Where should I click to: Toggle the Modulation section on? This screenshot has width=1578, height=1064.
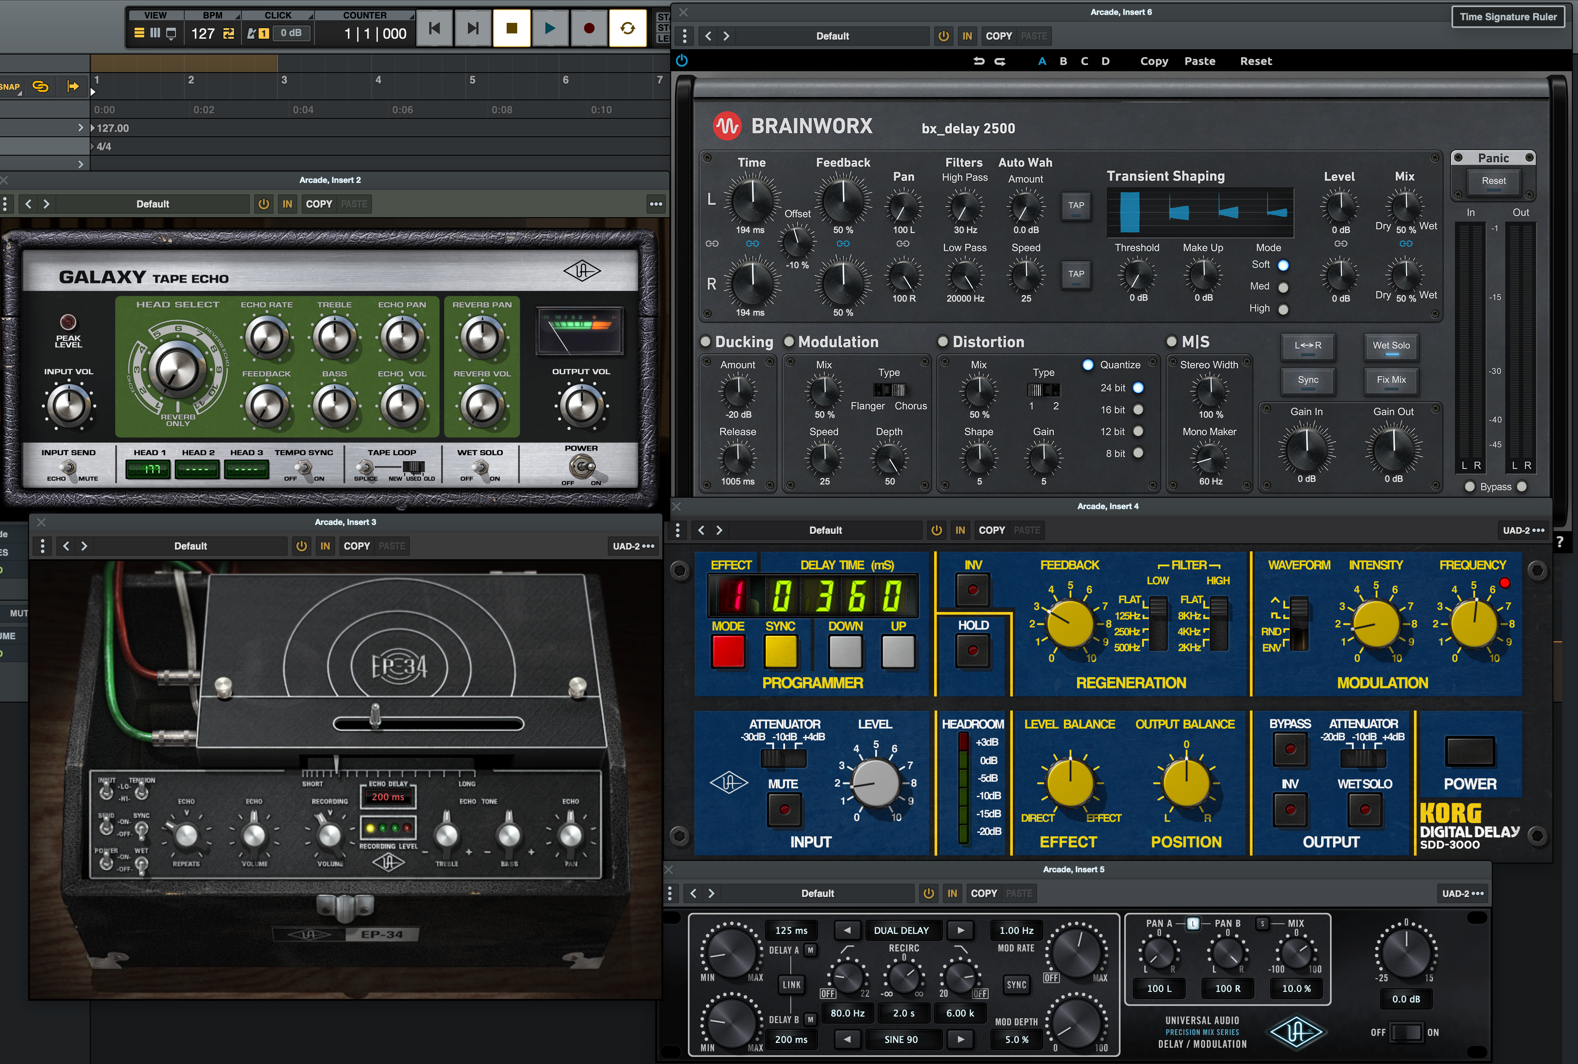pos(789,341)
